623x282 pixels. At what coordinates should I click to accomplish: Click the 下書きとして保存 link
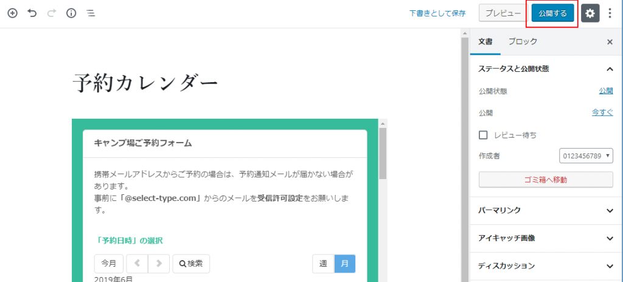[x=437, y=13]
